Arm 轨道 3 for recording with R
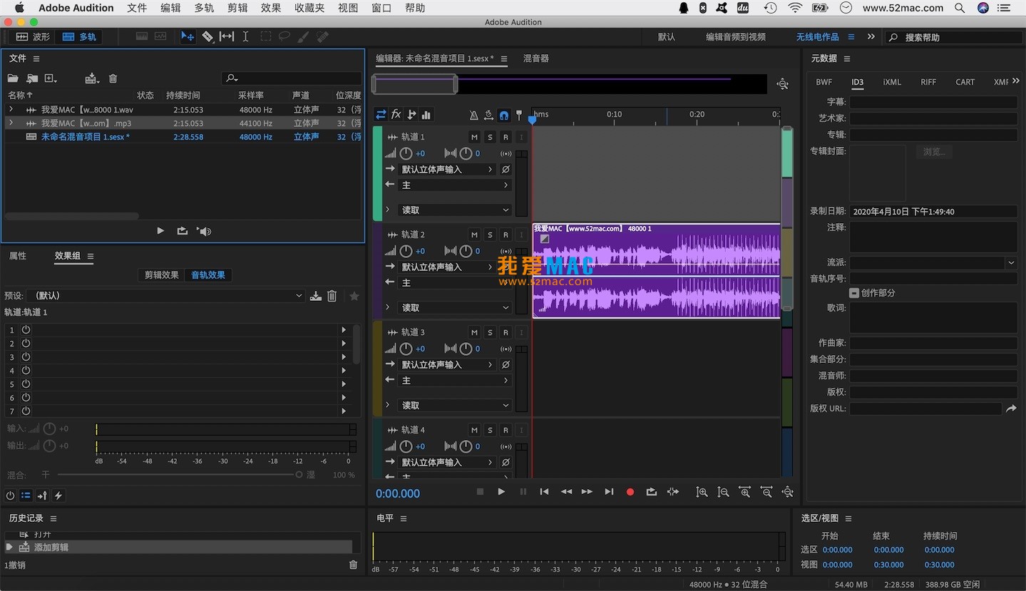 click(x=506, y=332)
